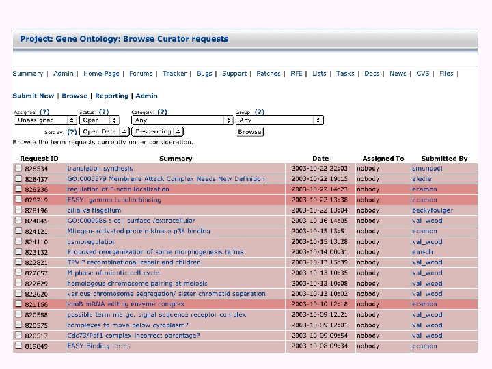Open the bold Admin link after Reporting
The height and width of the screenshot is (369, 492).
[x=146, y=96]
